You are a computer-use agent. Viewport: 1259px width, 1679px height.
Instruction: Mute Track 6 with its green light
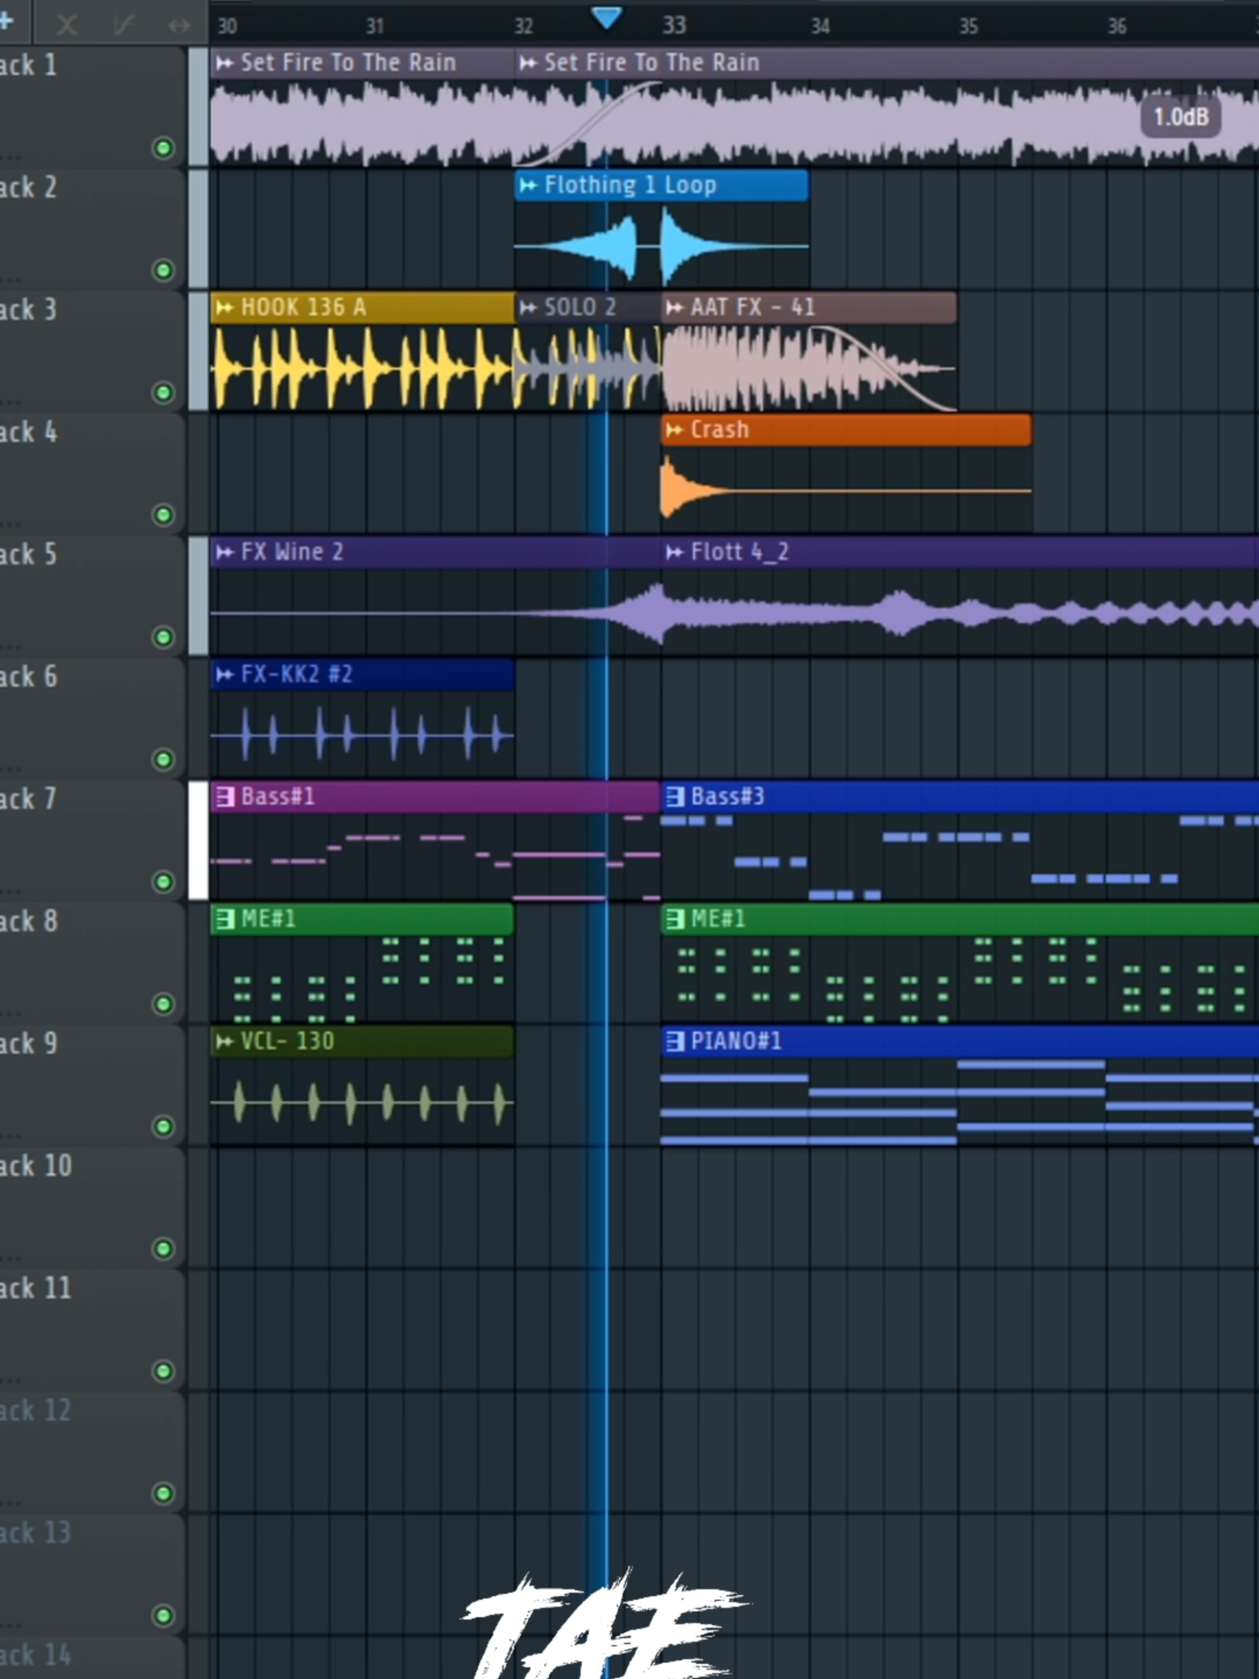(163, 760)
